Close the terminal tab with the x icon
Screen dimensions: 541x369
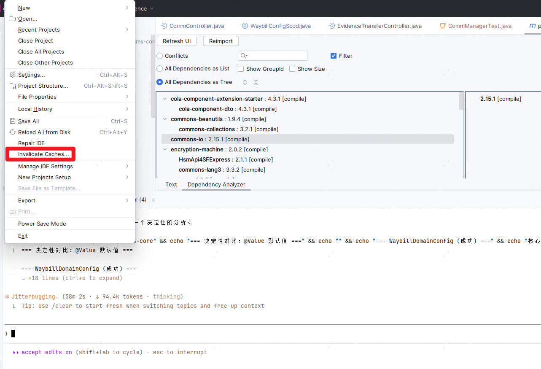point(153,199)
